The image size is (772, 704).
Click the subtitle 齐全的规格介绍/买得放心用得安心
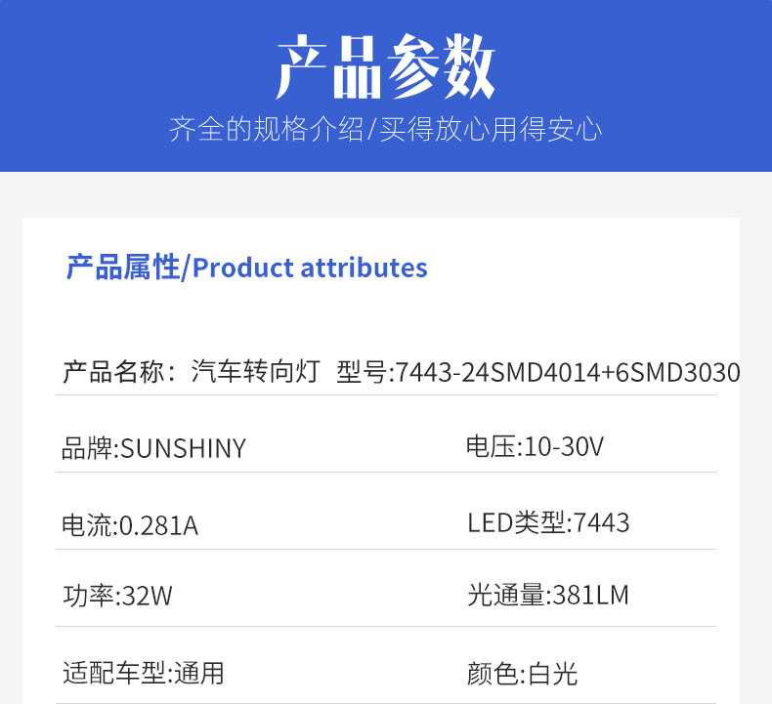coord(385,130)
